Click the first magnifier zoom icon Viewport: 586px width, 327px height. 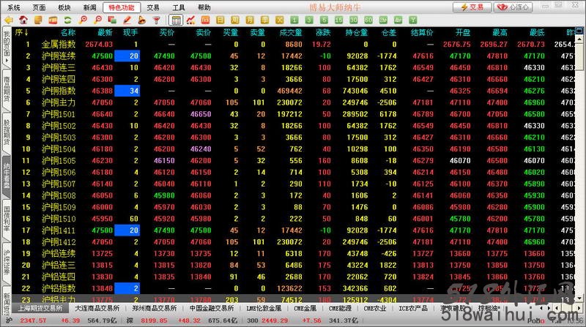[83, 20]
